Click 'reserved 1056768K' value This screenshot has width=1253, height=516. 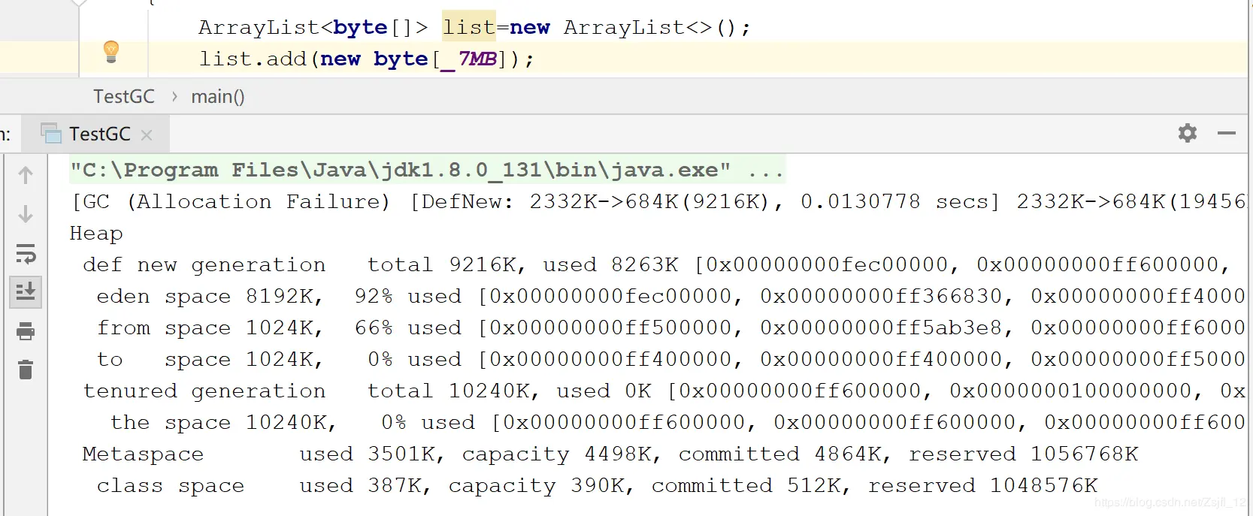point(1024,454)
